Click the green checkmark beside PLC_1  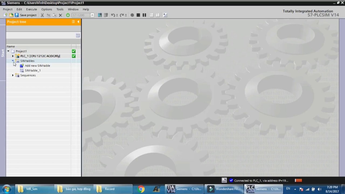click(x=74, y=56)
